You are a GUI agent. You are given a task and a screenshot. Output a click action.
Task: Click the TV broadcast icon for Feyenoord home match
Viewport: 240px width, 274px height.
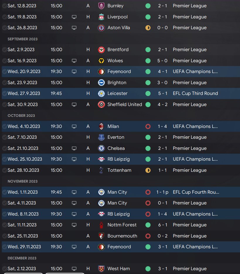click(x=74, y=72)
